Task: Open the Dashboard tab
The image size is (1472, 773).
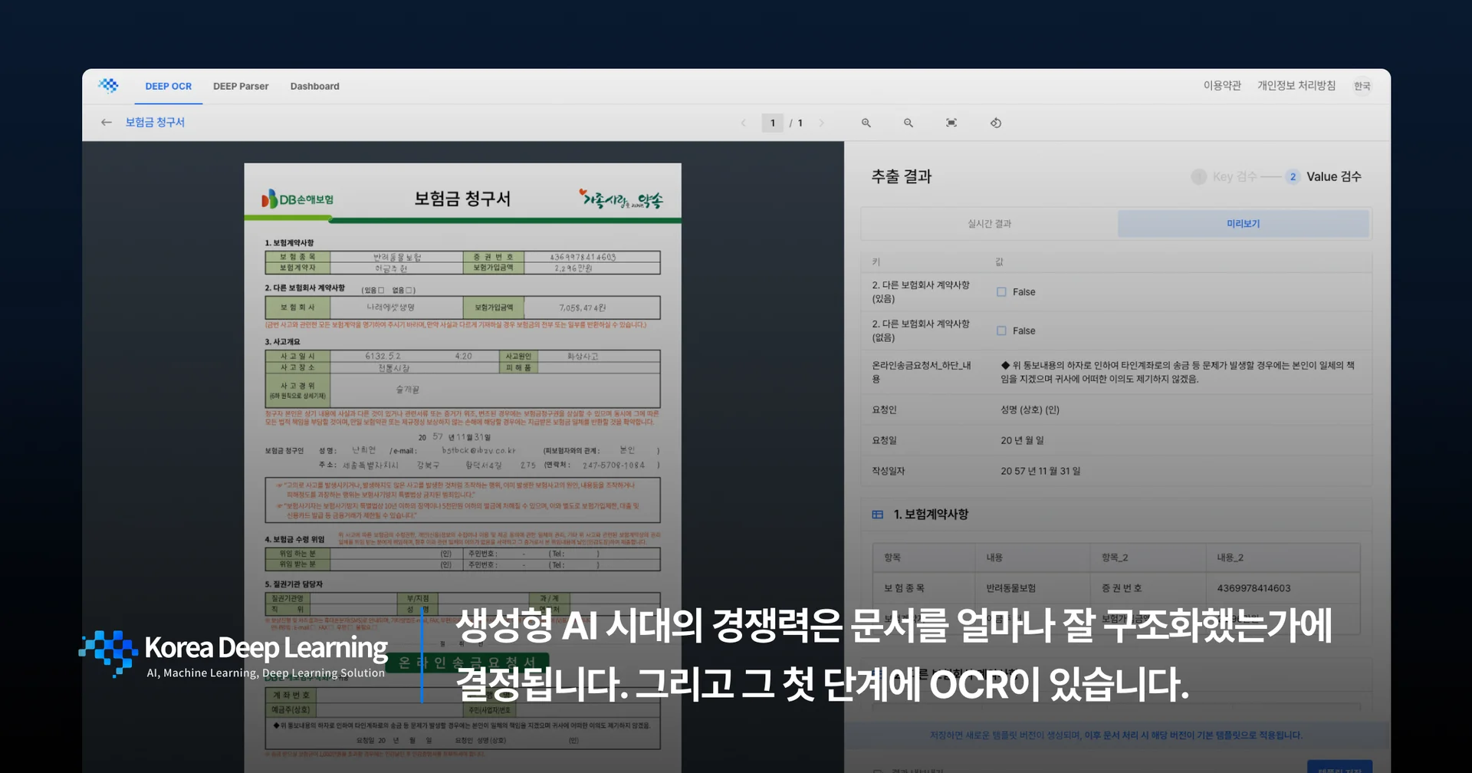Action: point(314,87)
